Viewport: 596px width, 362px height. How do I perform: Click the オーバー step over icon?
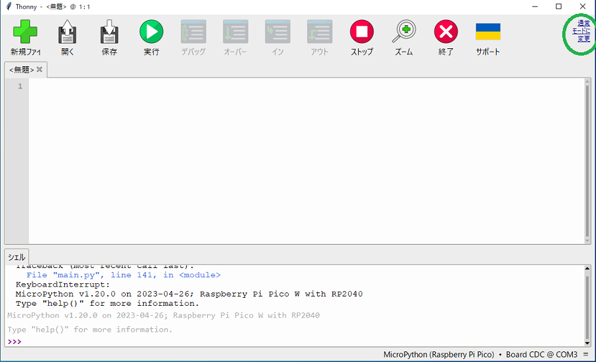pyautogui.click(x=235, y=32)
